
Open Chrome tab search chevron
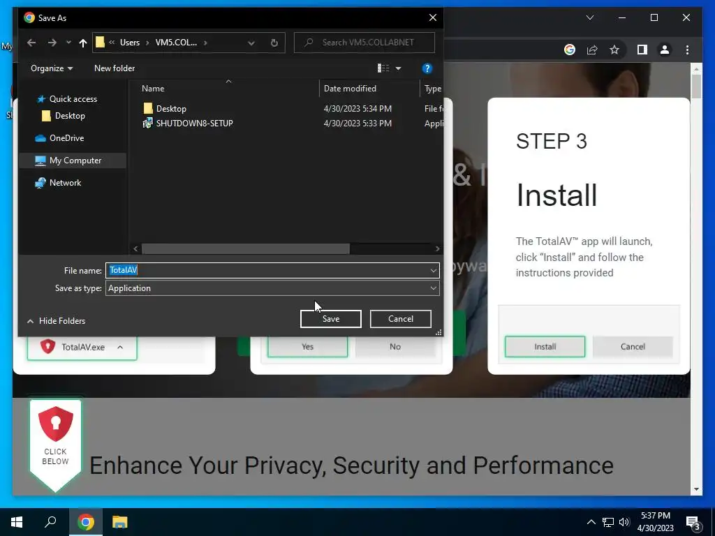(x=589, y=17)
